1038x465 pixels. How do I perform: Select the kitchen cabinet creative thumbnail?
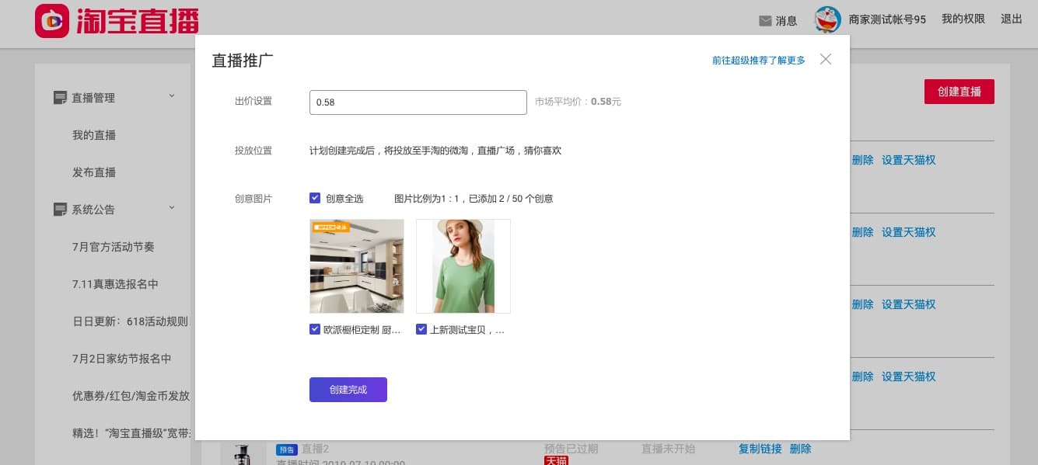[357, 266]
